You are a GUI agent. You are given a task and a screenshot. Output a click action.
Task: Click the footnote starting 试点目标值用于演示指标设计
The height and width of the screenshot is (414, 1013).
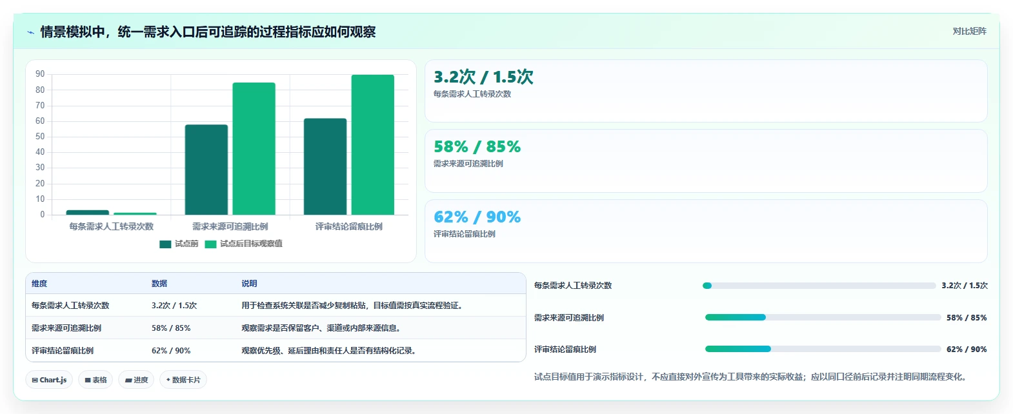(x=752, y=377)
